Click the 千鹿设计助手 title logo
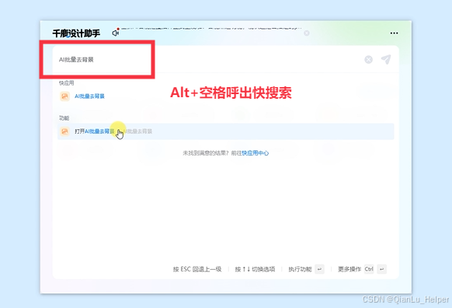452x308 pixels. click(x=76, y=33)
